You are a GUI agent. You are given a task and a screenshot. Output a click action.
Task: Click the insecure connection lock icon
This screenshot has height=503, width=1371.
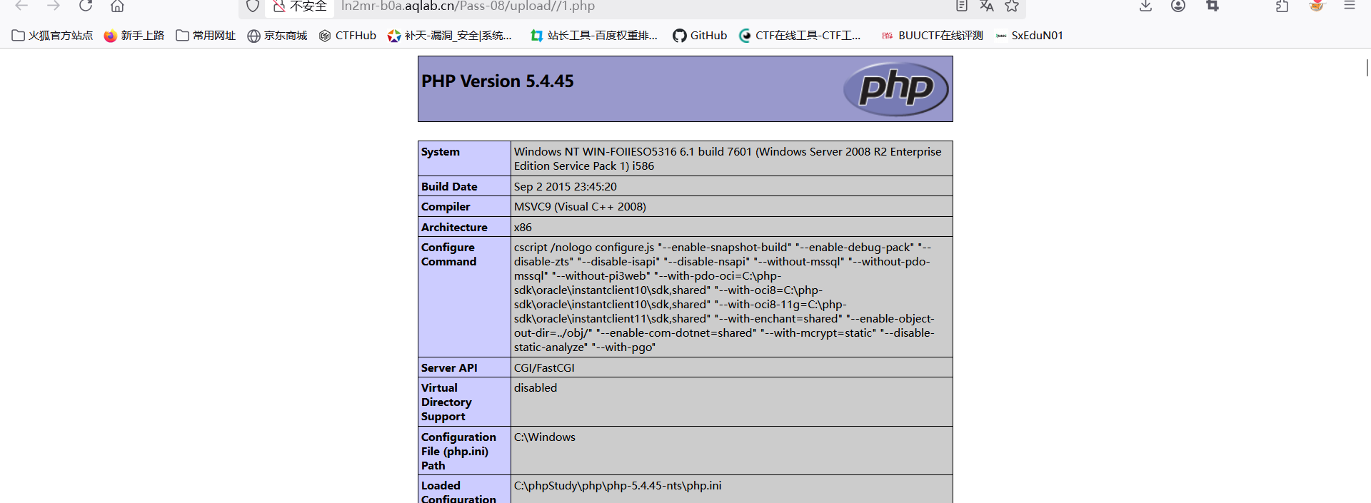(x=278, y=6)
